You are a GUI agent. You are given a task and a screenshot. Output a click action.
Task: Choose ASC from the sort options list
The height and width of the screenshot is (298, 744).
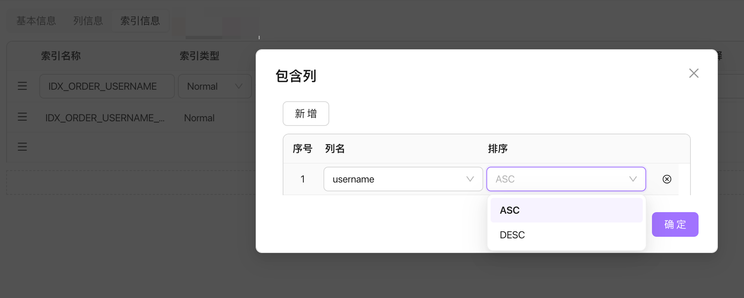pyautogui.click(x=566, y=210)
